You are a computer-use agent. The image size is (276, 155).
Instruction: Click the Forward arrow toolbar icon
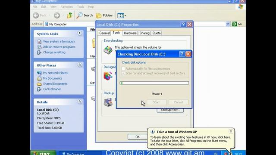pos(57,15)
